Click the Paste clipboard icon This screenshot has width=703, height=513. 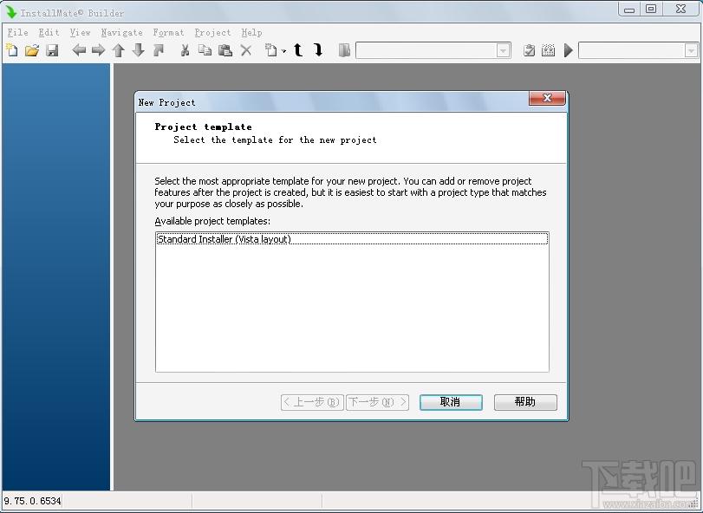[x=225, y=50]
